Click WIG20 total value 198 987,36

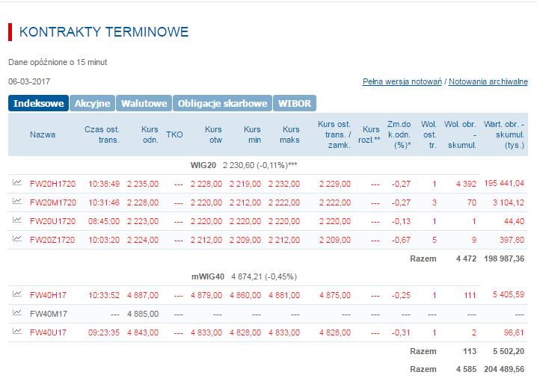coord(504,259)
